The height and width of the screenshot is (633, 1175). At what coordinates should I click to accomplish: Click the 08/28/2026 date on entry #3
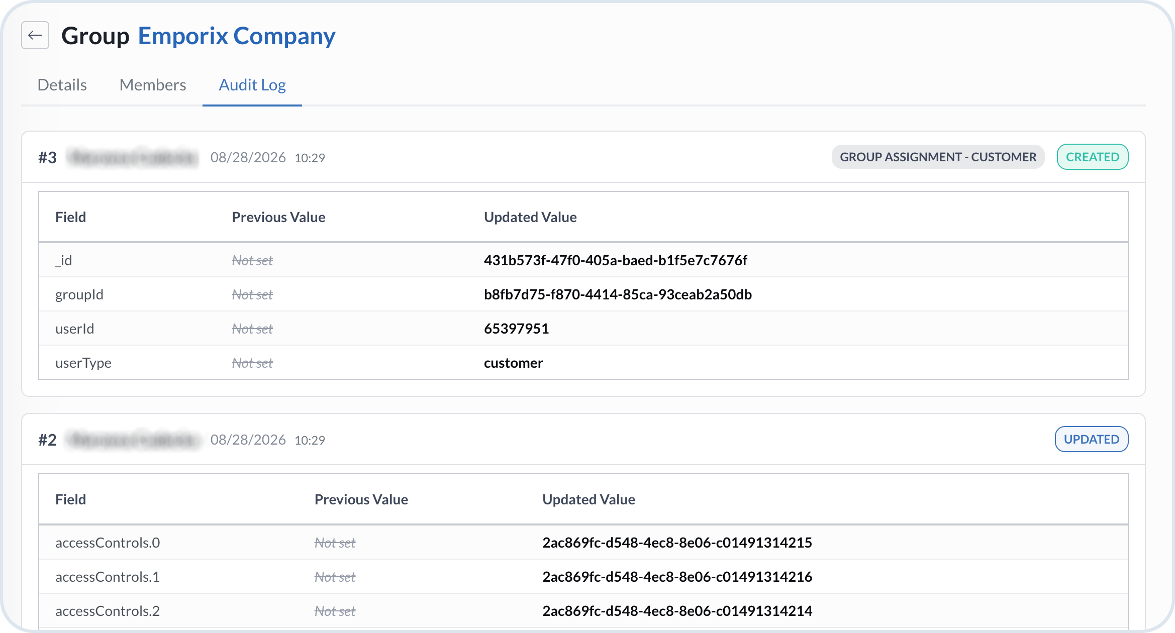click(x=248, y=158)
